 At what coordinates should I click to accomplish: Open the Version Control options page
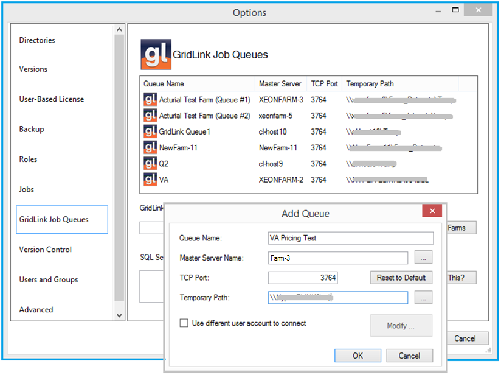[x=46, y=250]
